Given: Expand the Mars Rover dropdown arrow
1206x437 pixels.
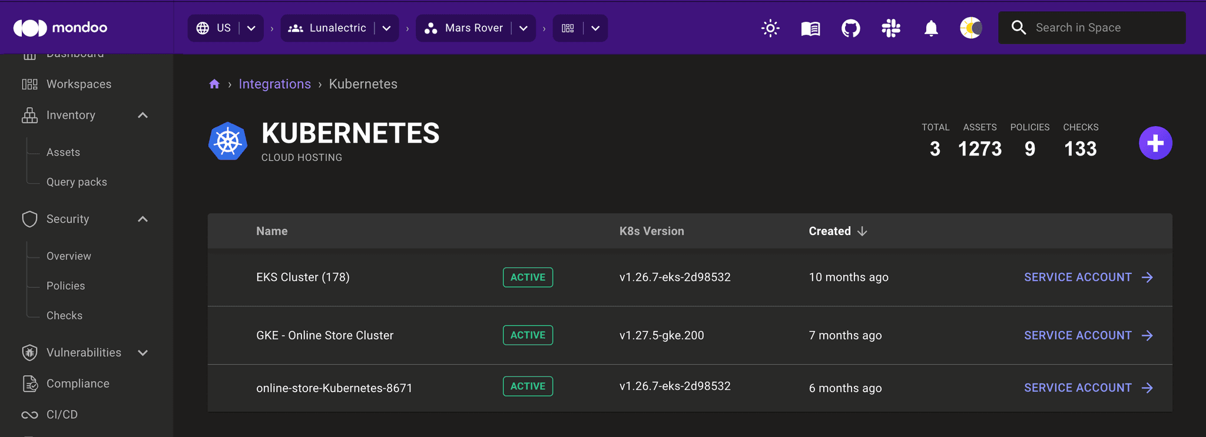Looking at the screenshot, I should coord(524,28).
